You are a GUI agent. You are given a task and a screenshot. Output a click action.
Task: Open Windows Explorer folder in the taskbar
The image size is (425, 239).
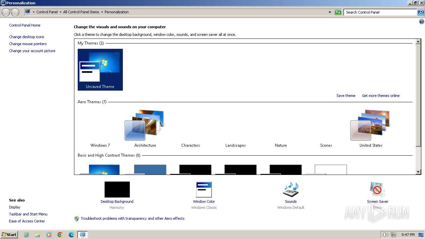coord(38,235)
